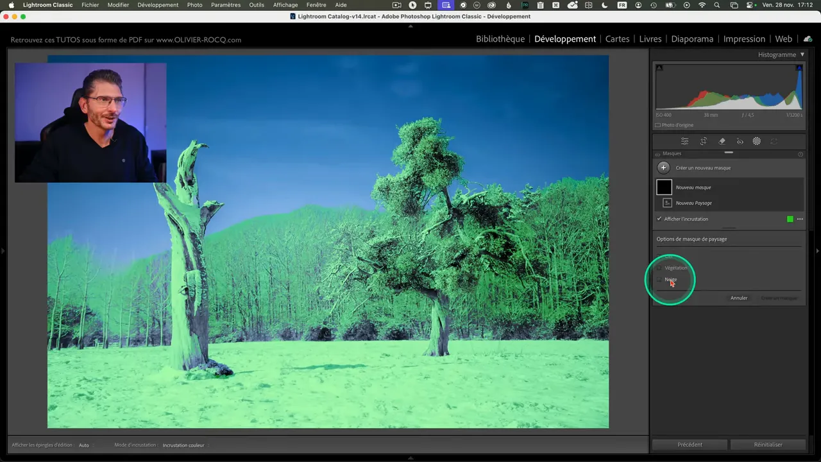
Task: Open the Masking tool icon
Action: [757, 141]
